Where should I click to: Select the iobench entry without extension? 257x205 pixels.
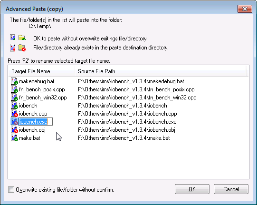pos(28,106)
